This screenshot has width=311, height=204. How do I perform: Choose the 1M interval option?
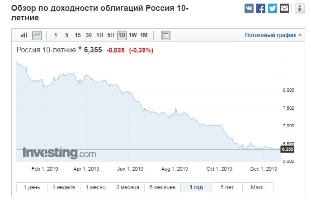tap(144, 35)
